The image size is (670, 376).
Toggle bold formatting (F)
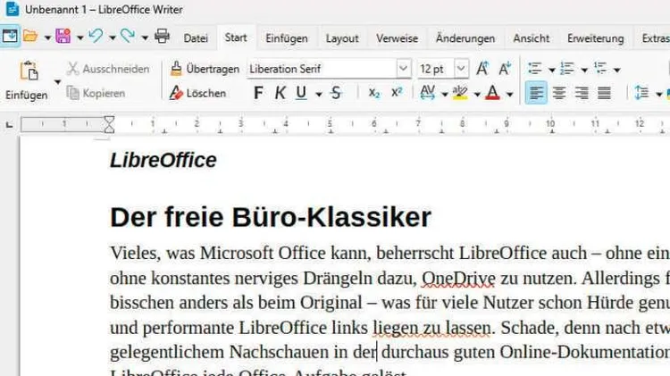tap(259, 93)
